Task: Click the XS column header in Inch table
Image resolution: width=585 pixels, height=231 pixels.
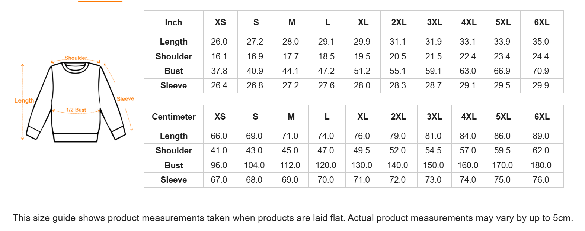Action: tap(220, 23)
